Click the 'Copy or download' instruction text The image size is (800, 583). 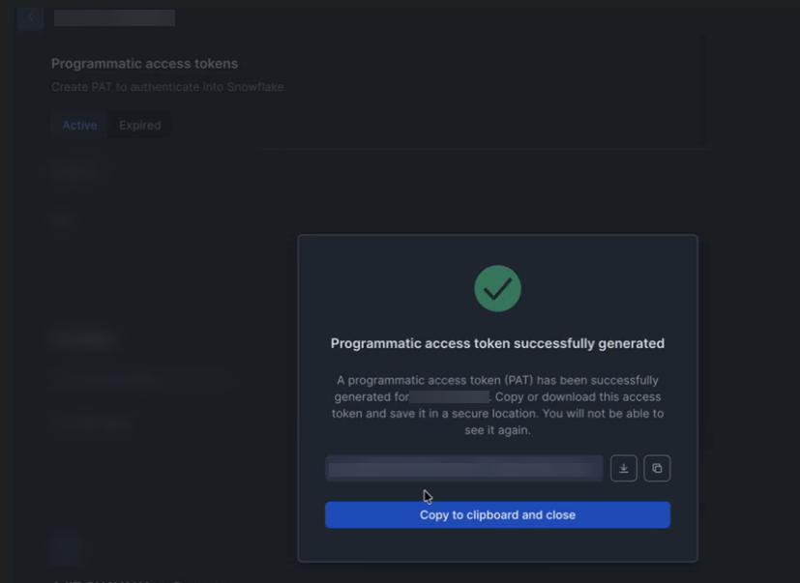542,397
